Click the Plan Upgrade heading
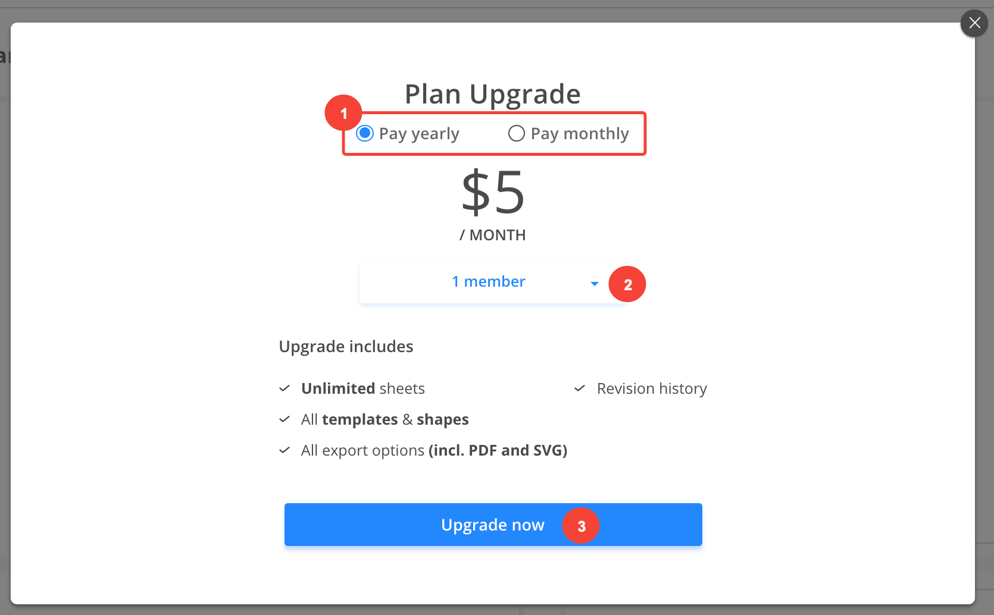Image resolution: width=994 pixels, height=615 pixels. (493, 94)
